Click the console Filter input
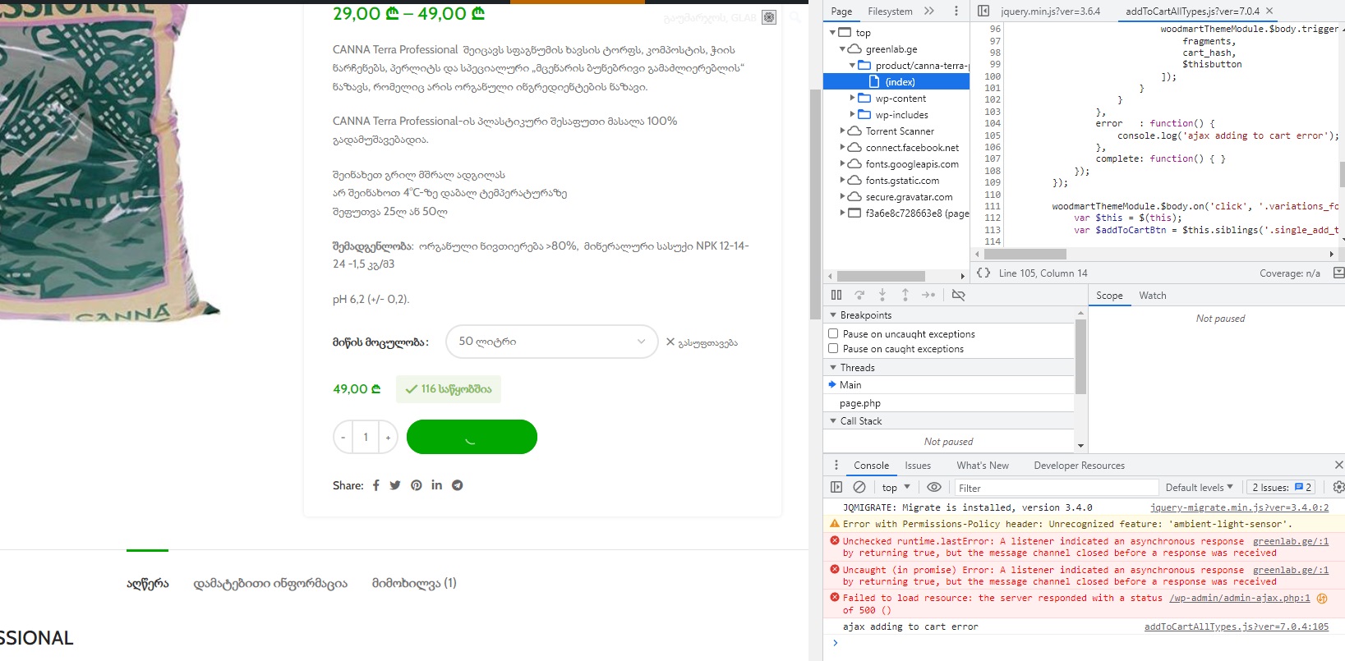The width and height of the screenshot is (1345, 661). (x=1057, y=488)
